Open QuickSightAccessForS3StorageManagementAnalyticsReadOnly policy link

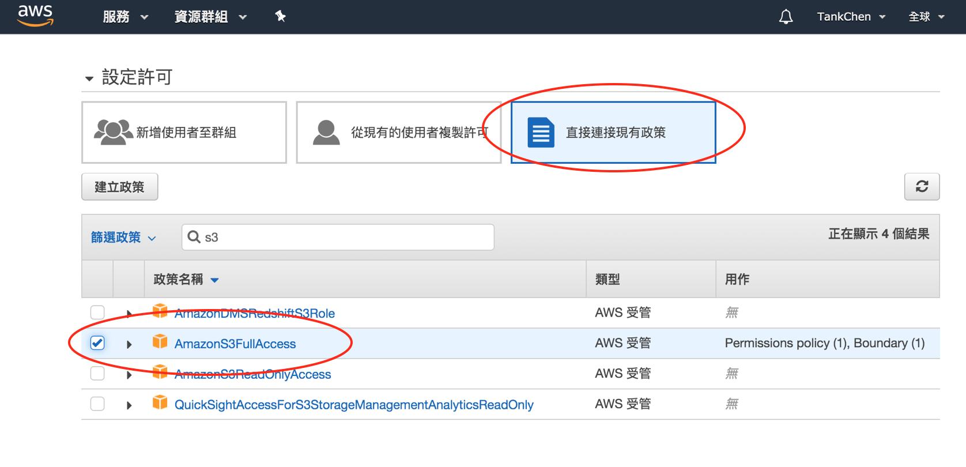[x=354, y=405]
